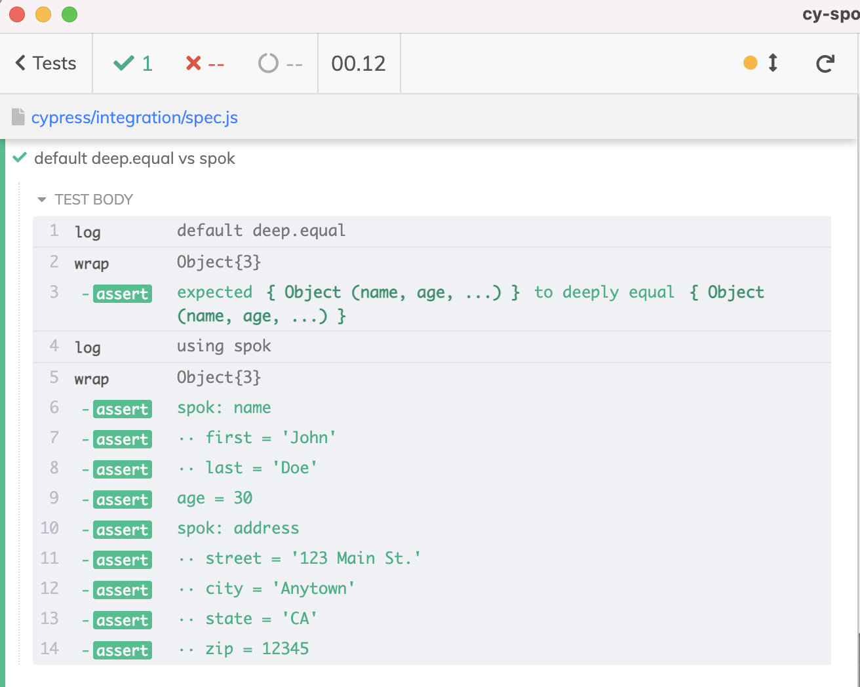Select the log command default deep.equal

coord(432,231)
